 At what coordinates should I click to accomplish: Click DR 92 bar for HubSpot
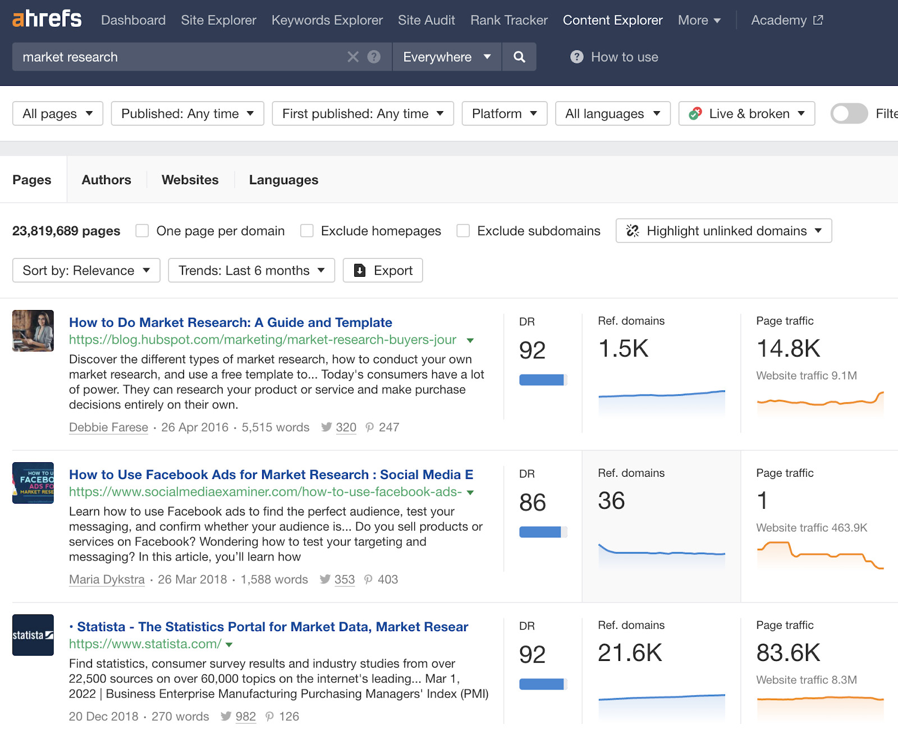pos(543,380)
